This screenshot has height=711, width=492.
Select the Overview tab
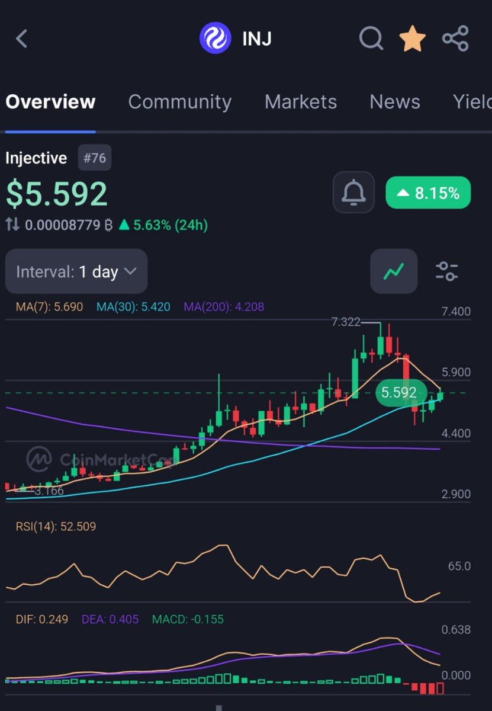pyautogui.click(x=50, y=102)
